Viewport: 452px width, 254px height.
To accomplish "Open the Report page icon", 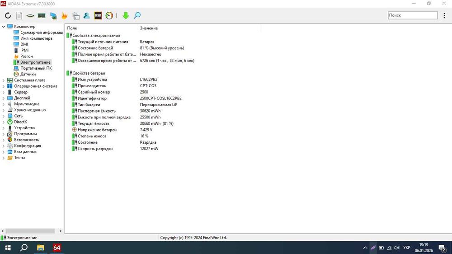I will [x=19, y=15].
